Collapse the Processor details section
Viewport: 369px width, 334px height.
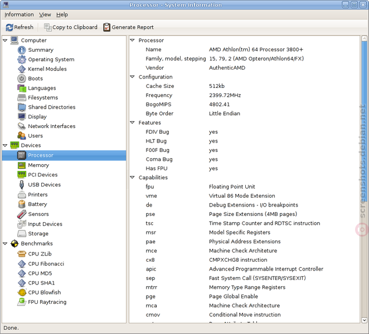[x=132, y=40]
